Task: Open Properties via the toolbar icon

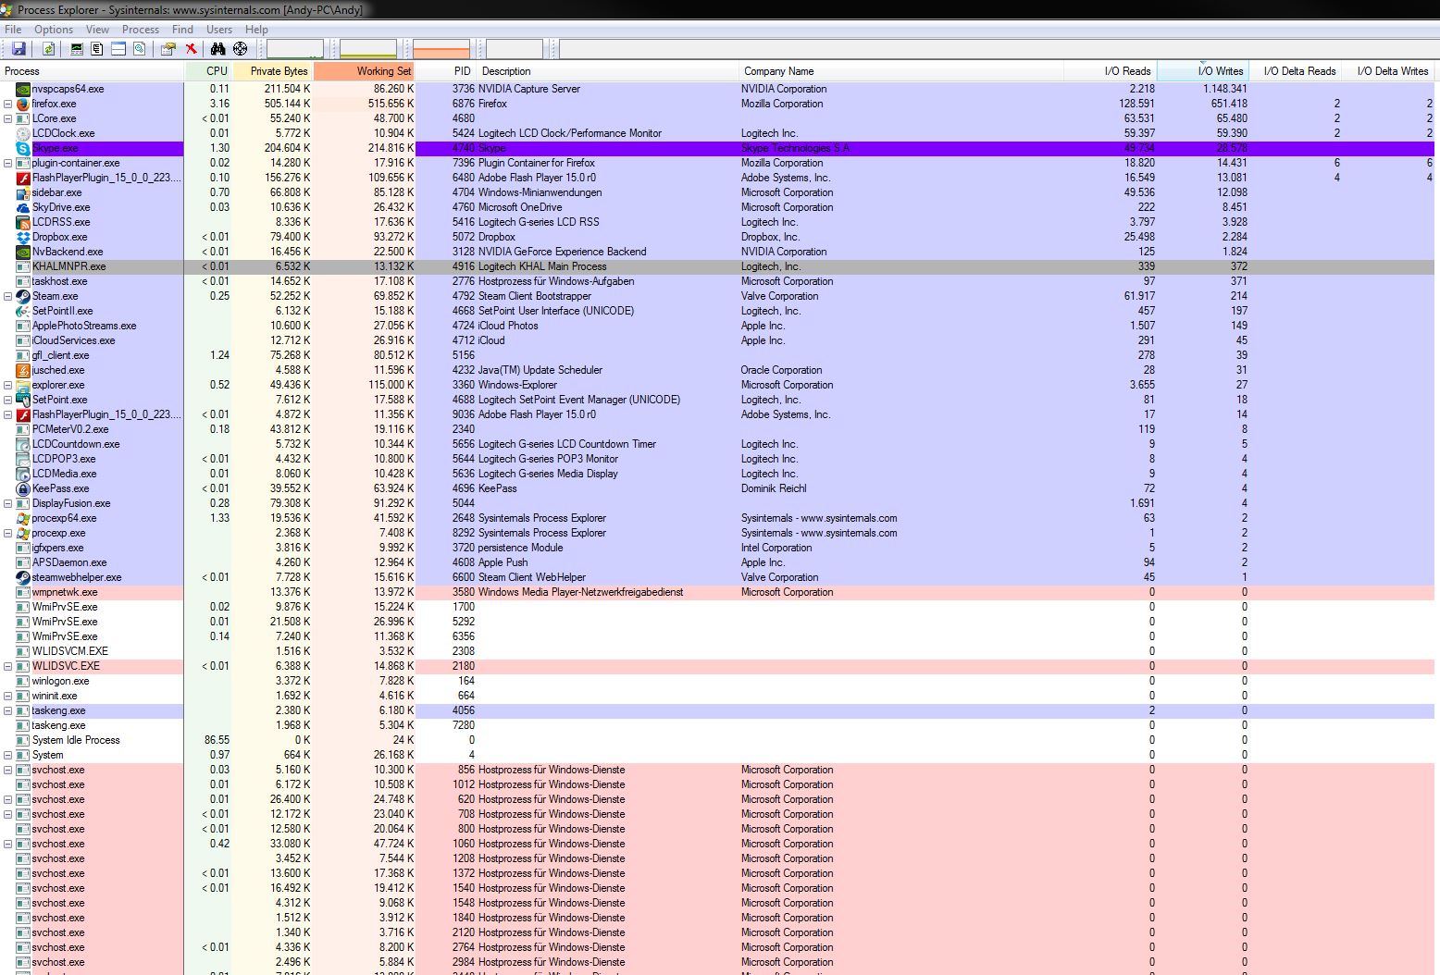Action: click(x=168, y=49)
